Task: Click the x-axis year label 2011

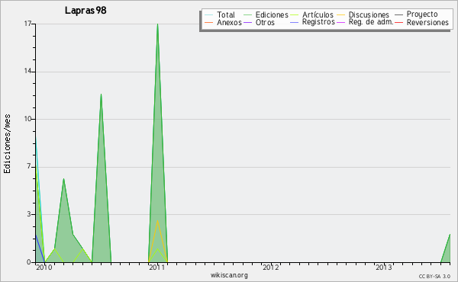Action: click(157, 268)
